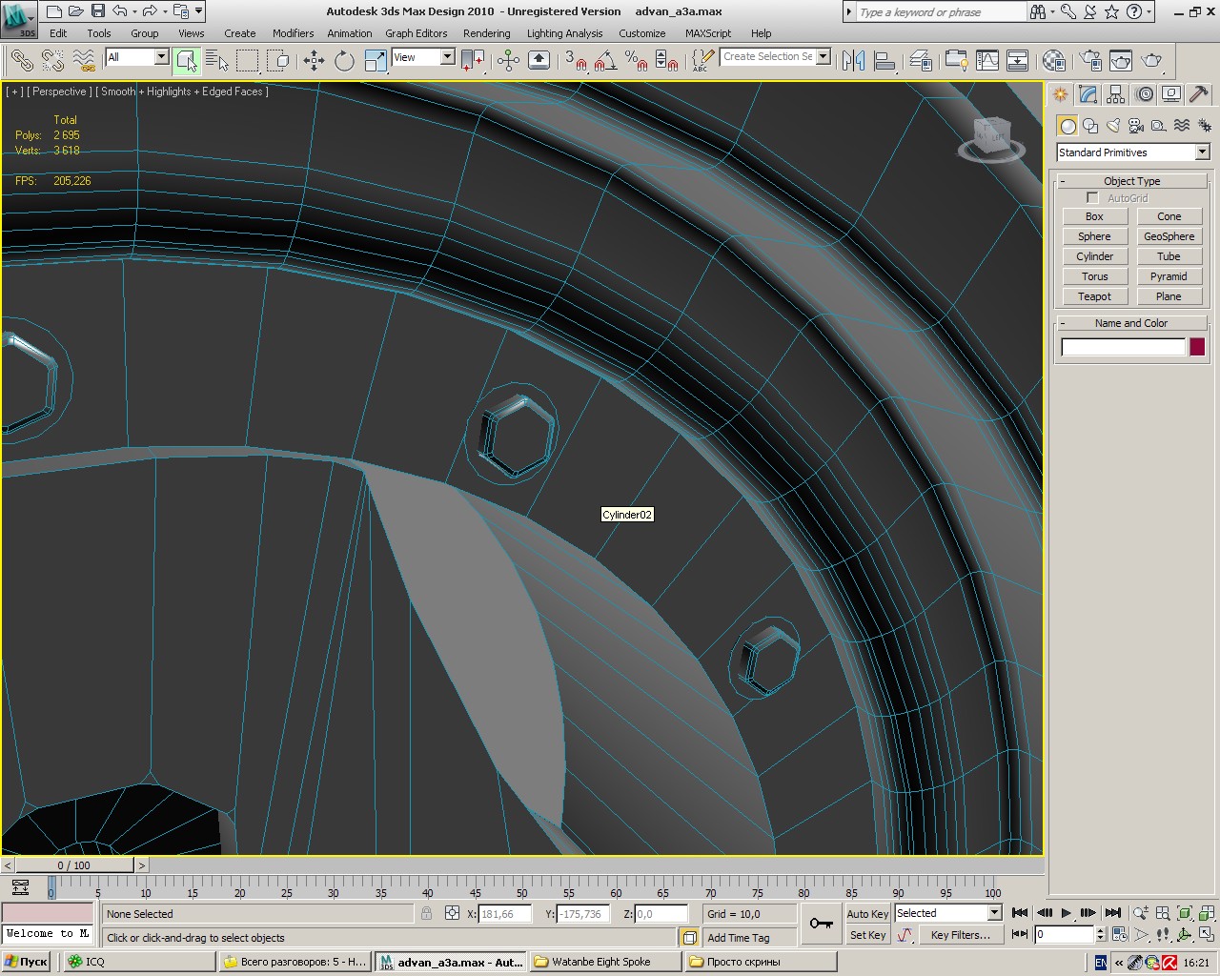This screenshot has height=976, width=1220.
Task: Select the Select and Rotate tool
Action: 344,61
